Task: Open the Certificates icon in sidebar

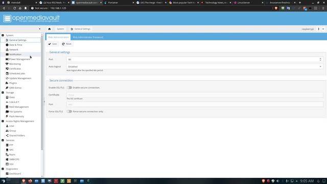Action: click(7, 68)
